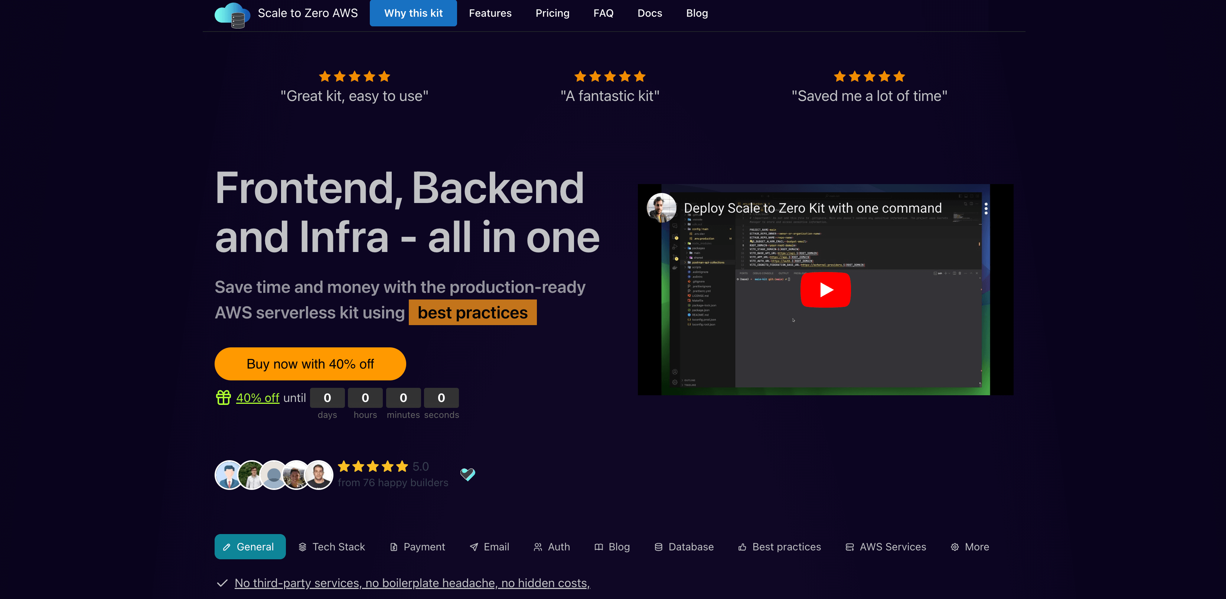The image size is (1226, 599).
Task: Click the days countdown box
Action: point(327,398)
